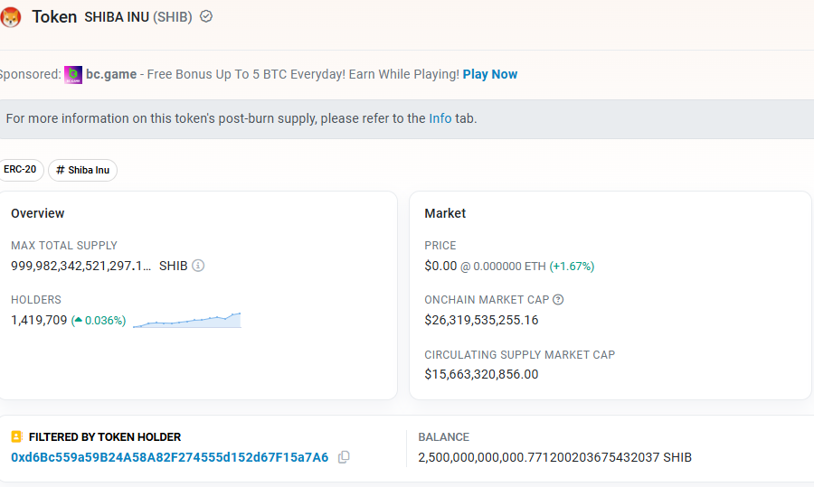Click the SHIB balance amount
This screenshot has width=814, height=487.
555,457
